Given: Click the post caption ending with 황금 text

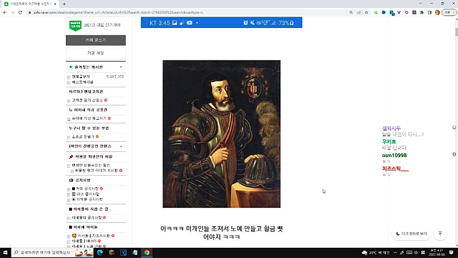Looking at the screenshot, I should [x=222, y=232].
